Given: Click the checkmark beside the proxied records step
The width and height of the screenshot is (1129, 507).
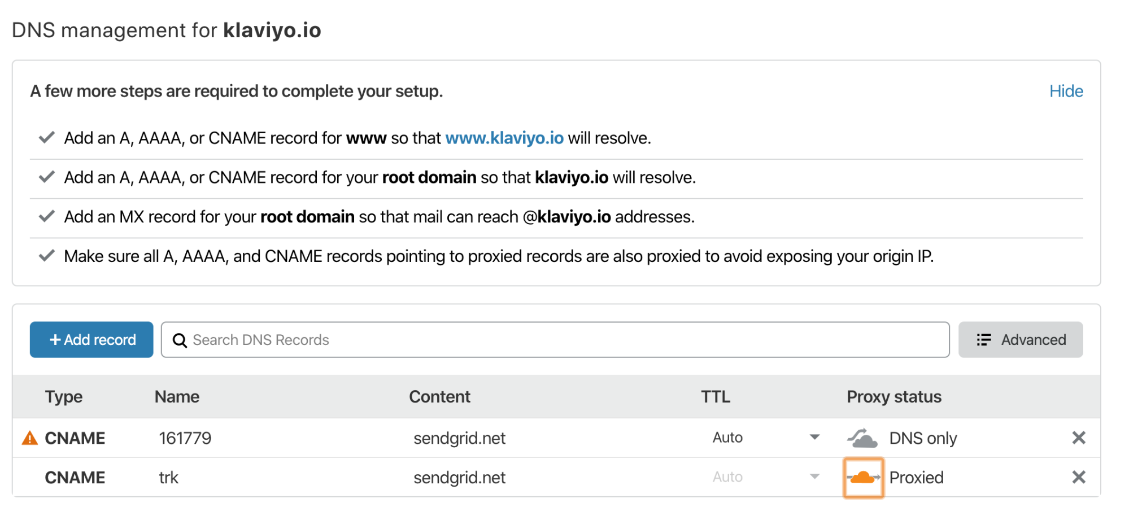Looking at the screenshot, I should click(x=47, y=256).
